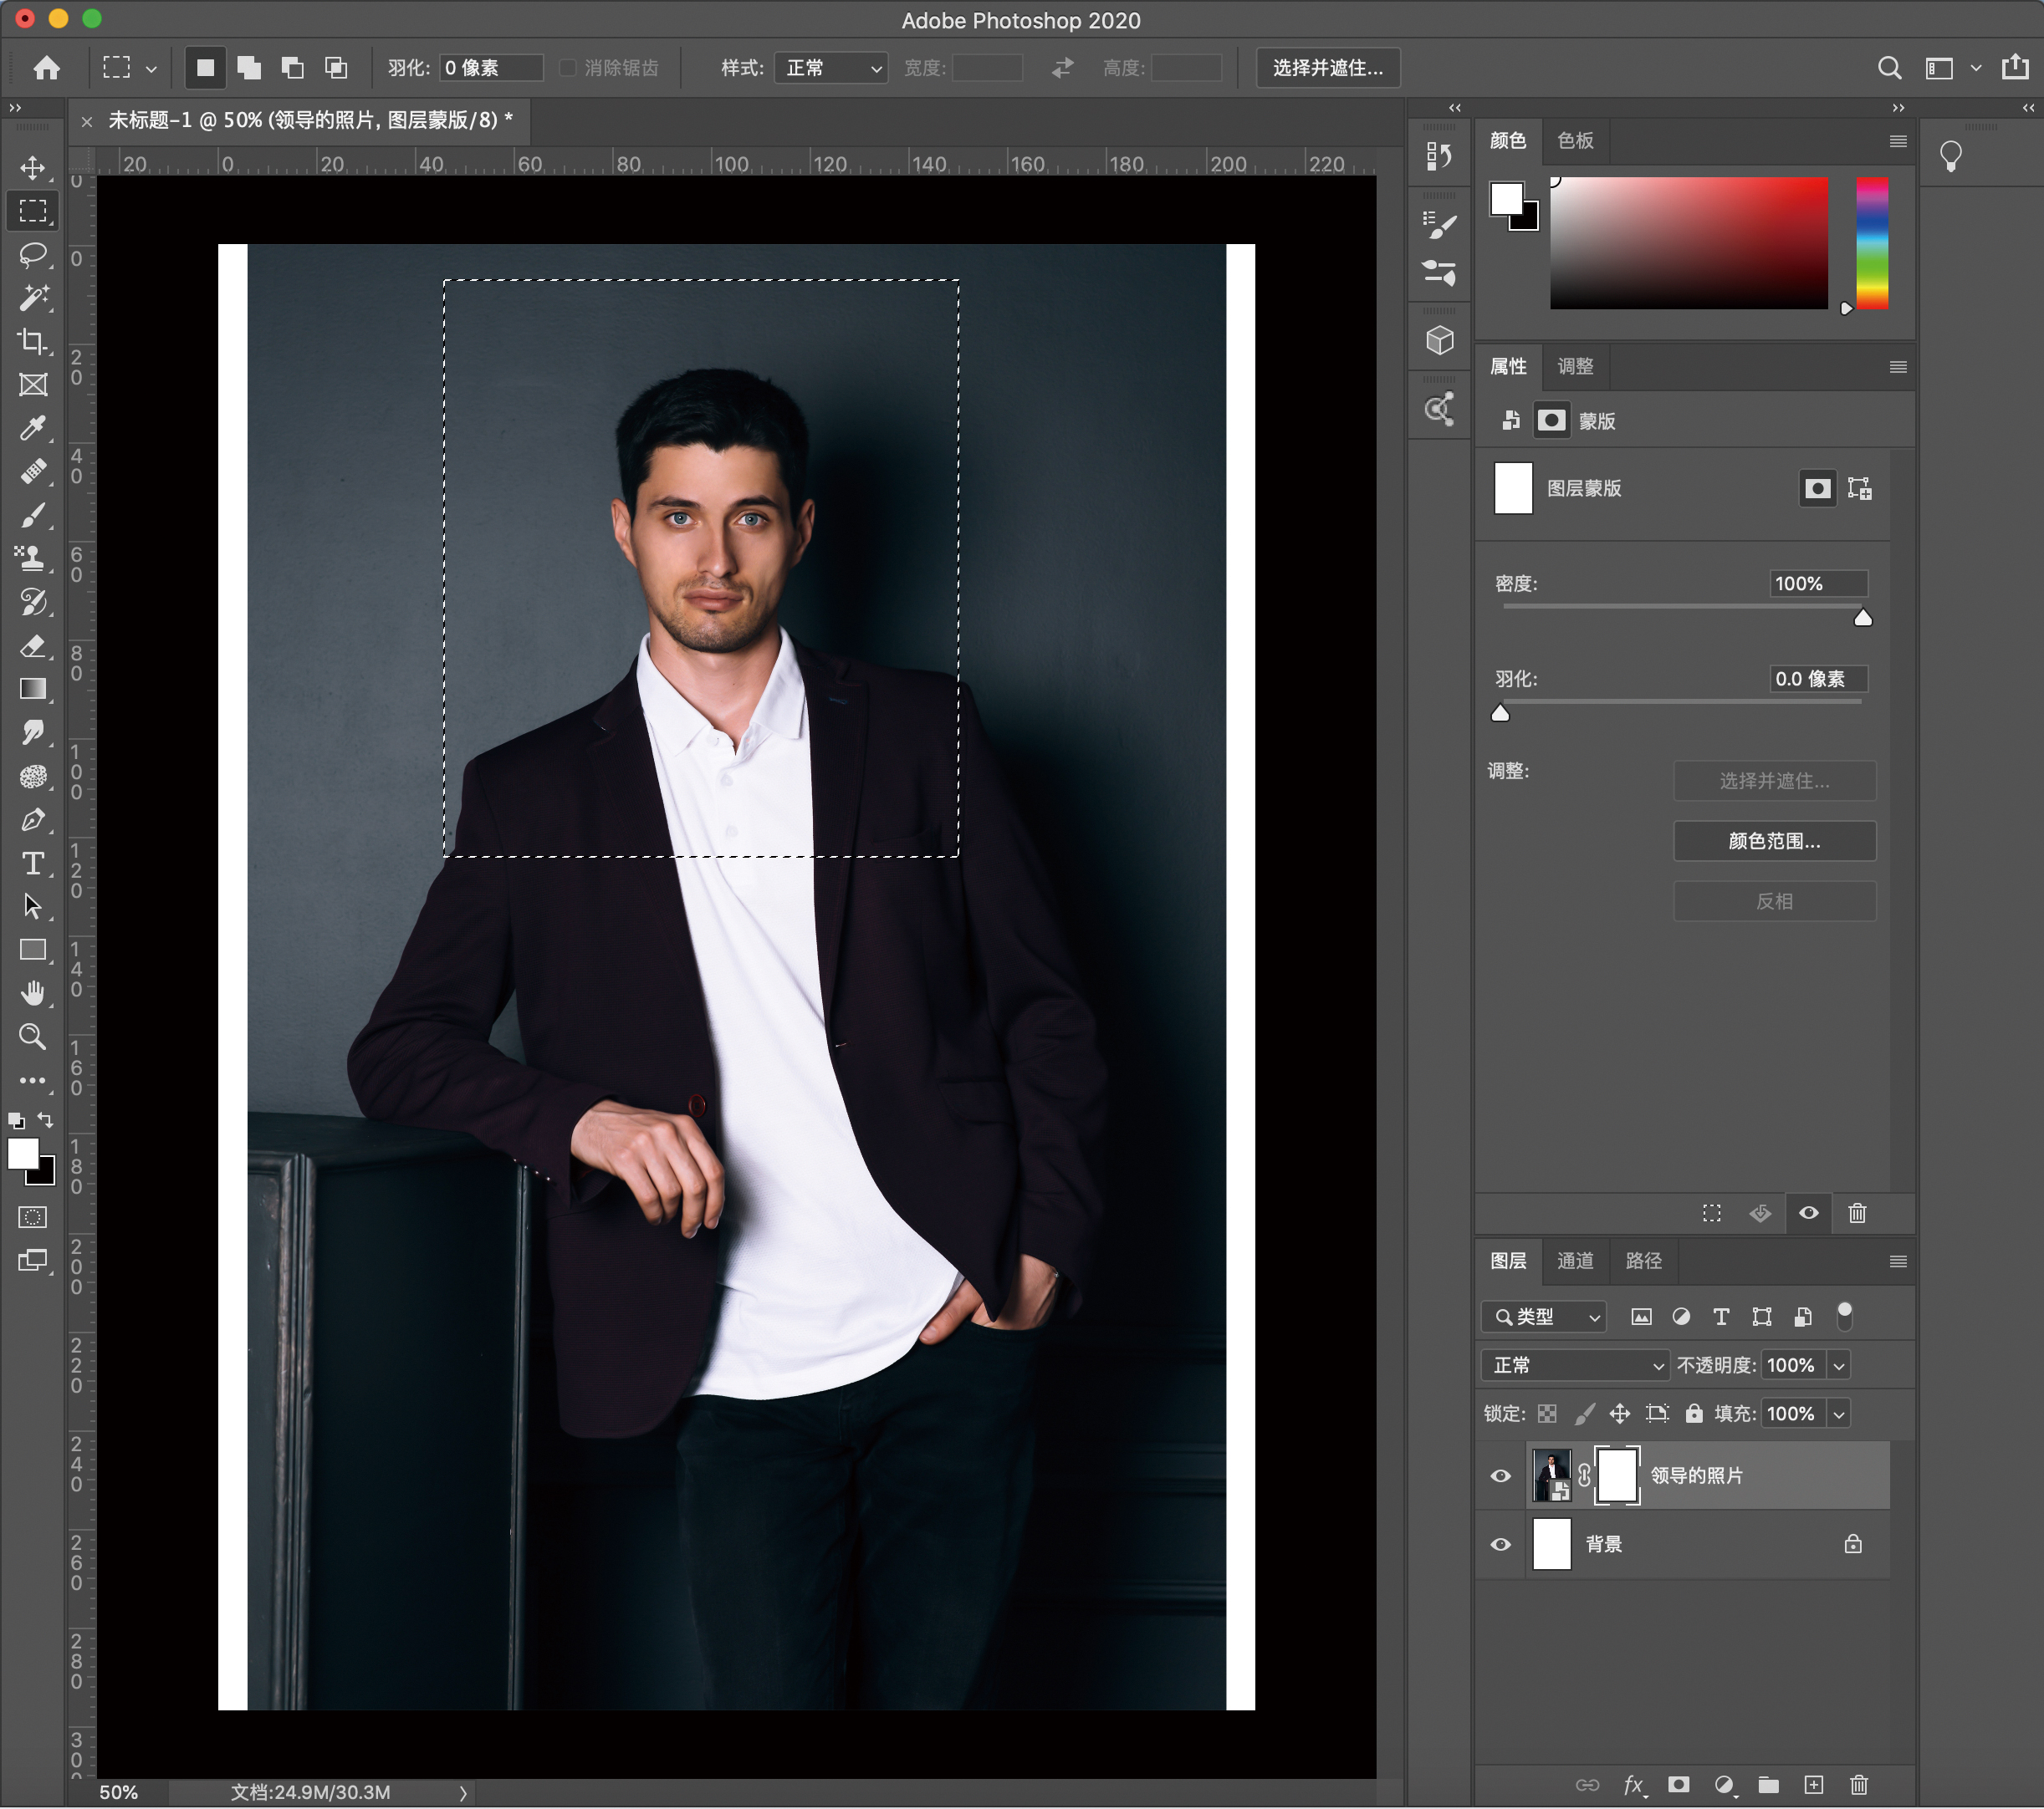
Task: Select the Path Selection tool
Action: point(33,906)
